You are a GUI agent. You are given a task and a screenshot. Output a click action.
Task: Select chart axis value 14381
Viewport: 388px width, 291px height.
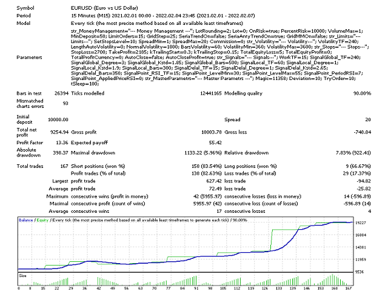tap(361, 247)
